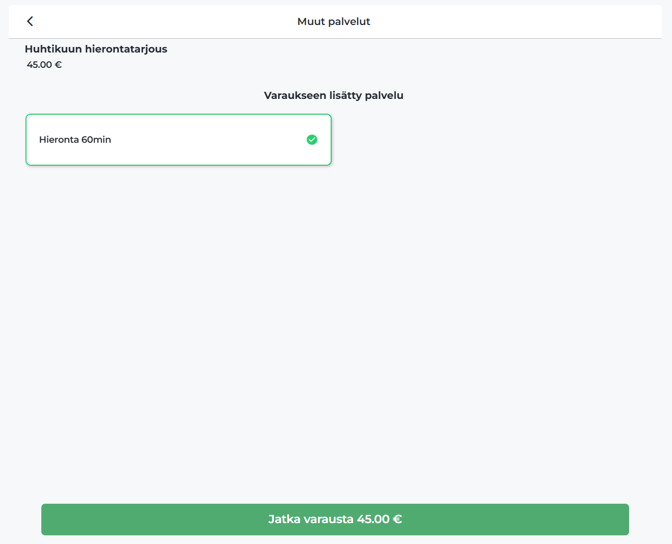Click the round green tick in the service card
Image resolution: width=672 pixels, height=544 pixels.
click(x=312, y=140)
